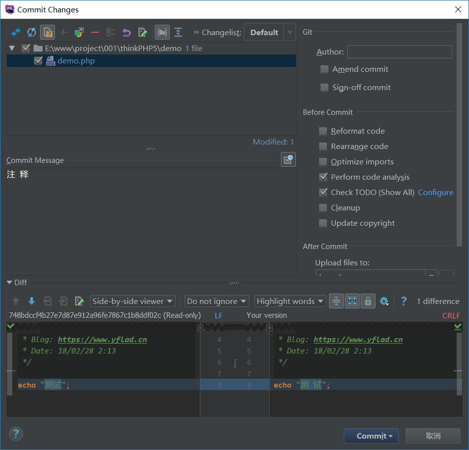Check the Reformat code option

(323, 131)
